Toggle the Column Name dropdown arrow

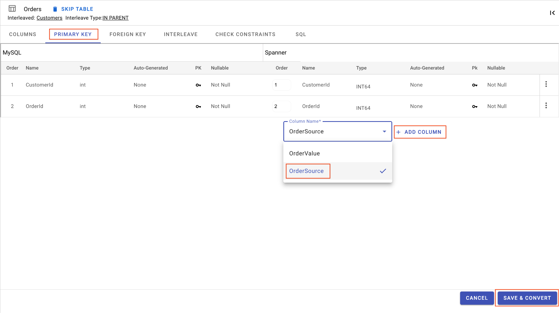click(384, 131)
